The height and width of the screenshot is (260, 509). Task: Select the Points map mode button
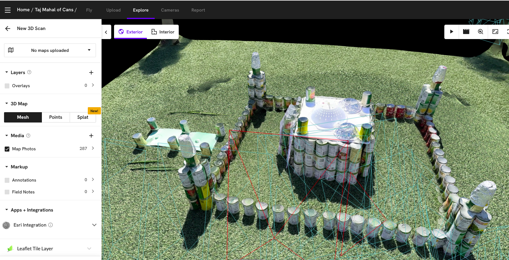(56, 117)
